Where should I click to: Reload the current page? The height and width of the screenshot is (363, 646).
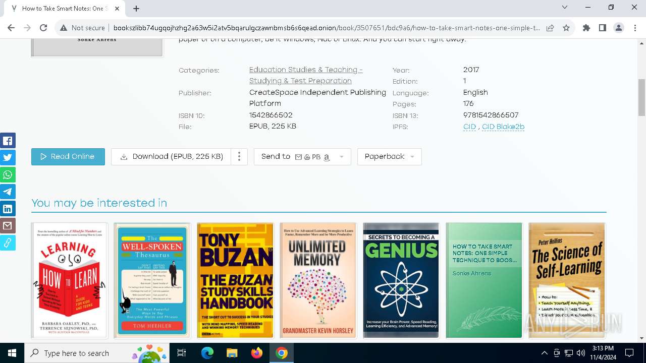click(x=43, y=28)
